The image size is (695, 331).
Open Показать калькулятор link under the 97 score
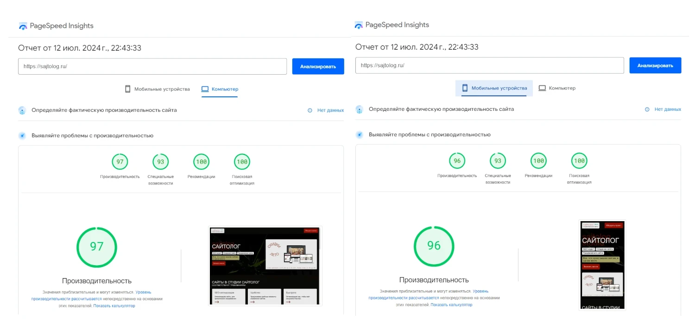tap(114, 306)
